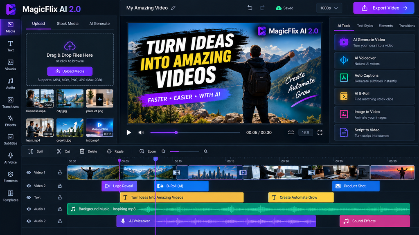Select the business.mp4 thumbnail

pyautogui.click(x=40, y=99)
